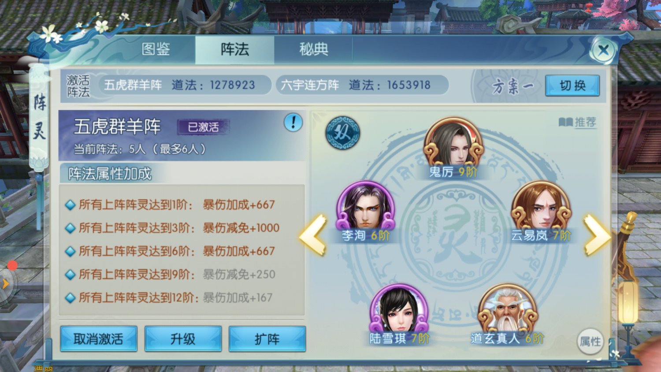The height and width of the screenshot is (372, 661).
Task: Toggle 取消激活 to deactivate formation
Action: [98, 339]
